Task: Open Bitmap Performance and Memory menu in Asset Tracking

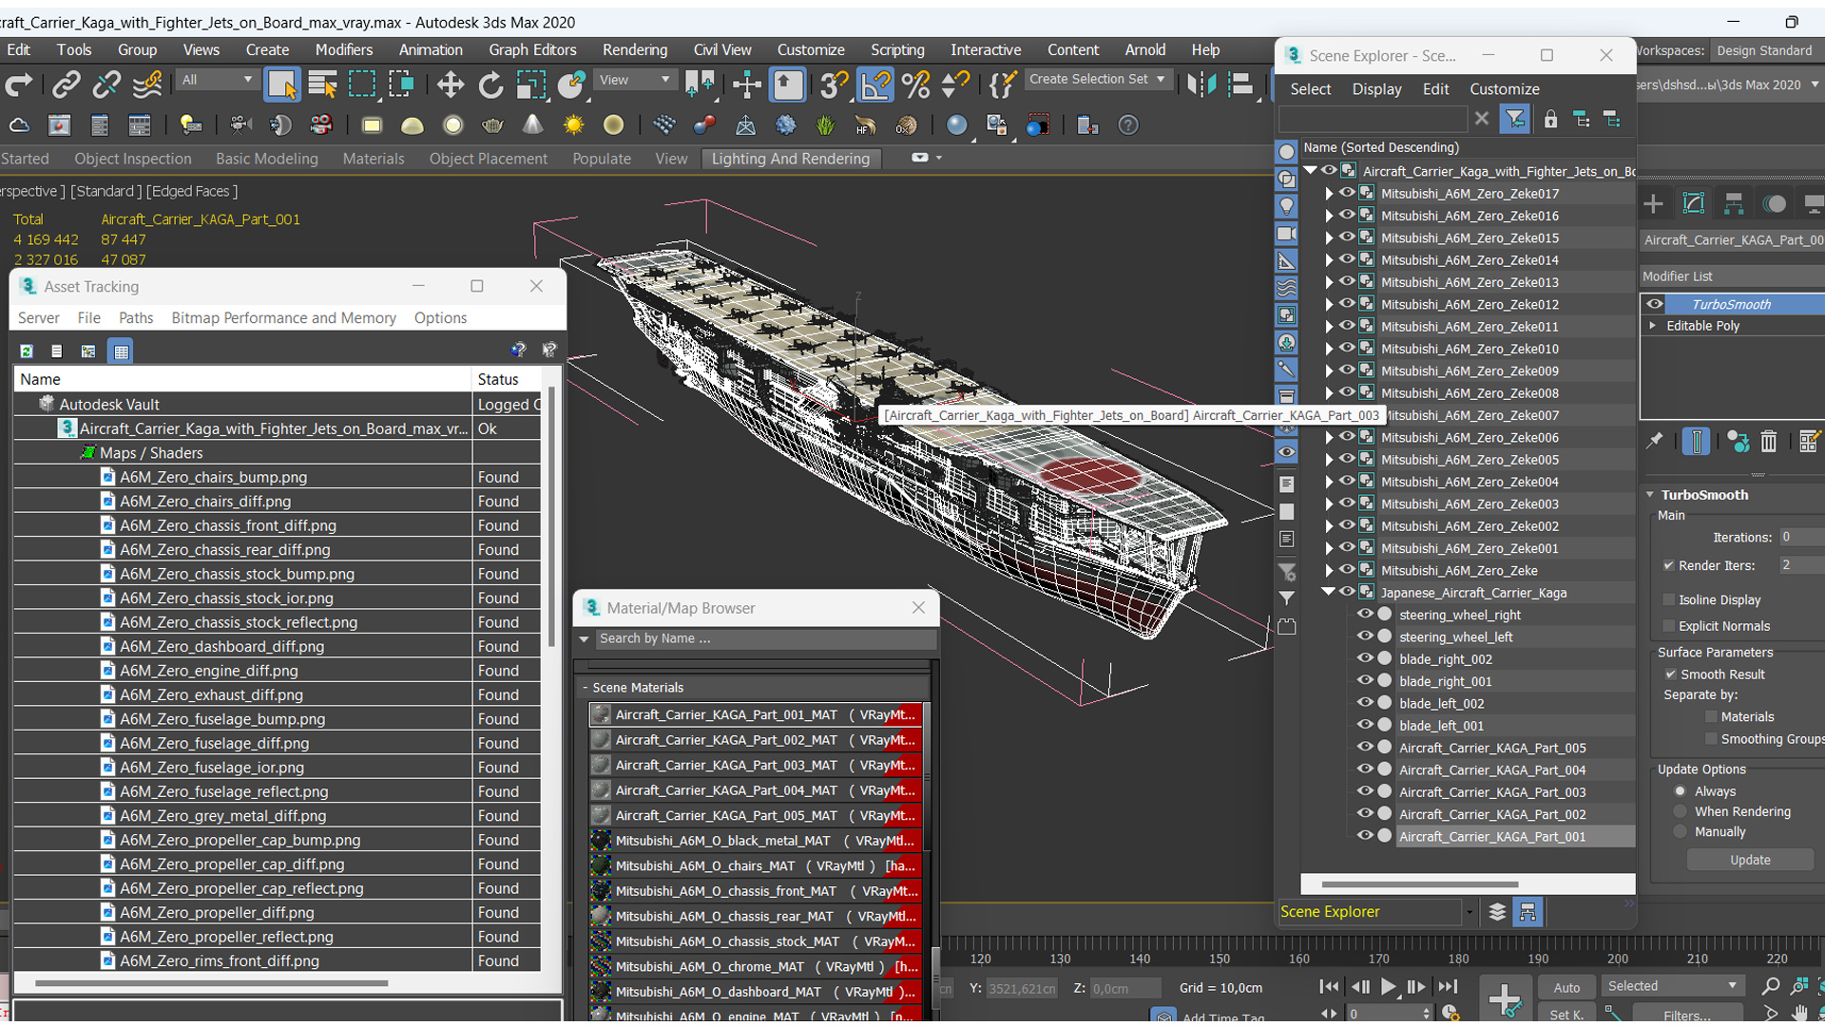Action: pos(283,317)
